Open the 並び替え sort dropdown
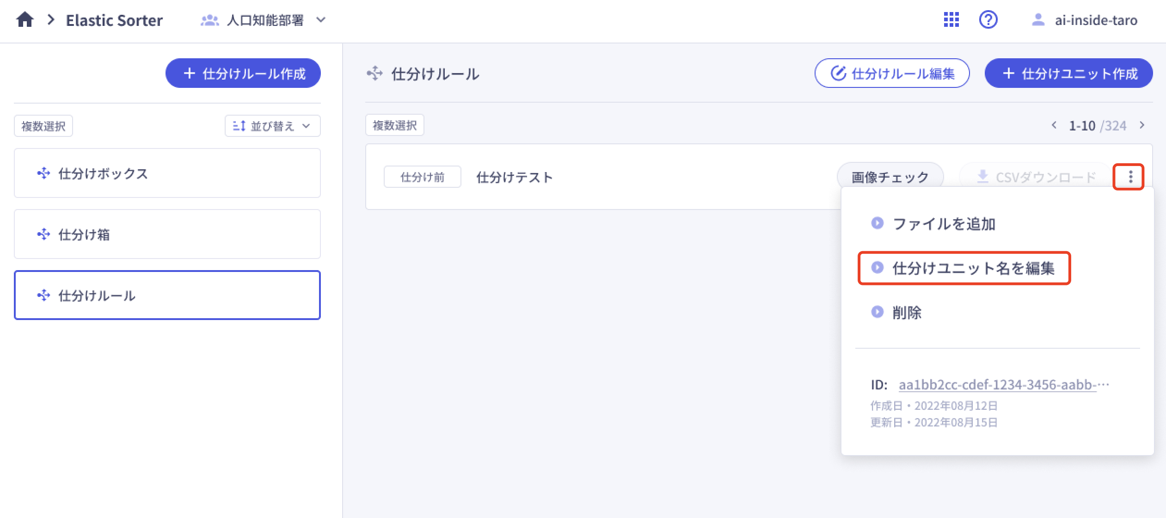This screenshot has height=518, width=1166. tap(272, 126)
